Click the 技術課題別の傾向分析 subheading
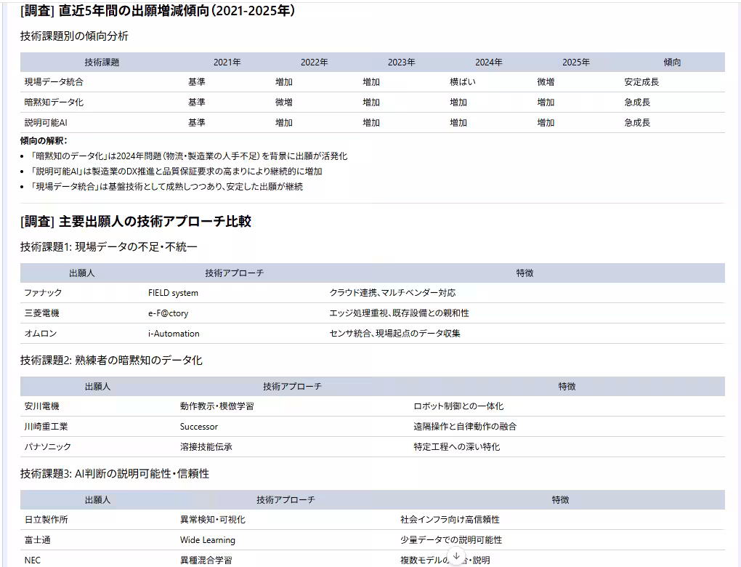Image resolution: width=741 pixels, height=567 pixels. (x=74, y=36)
